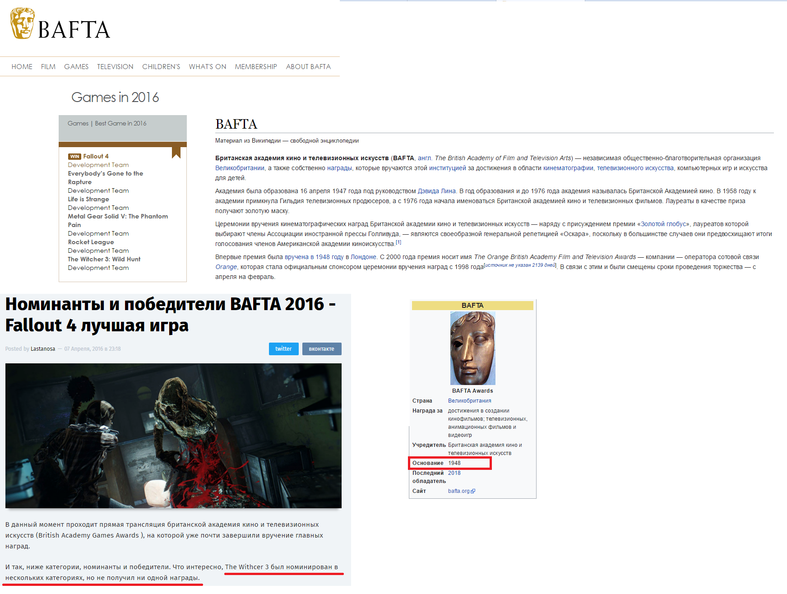Open the кинематографии link

(568, 168)
